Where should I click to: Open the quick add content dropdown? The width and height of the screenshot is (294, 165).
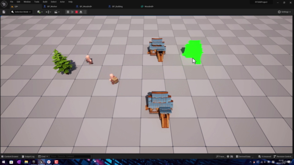(x=40, y=12)
